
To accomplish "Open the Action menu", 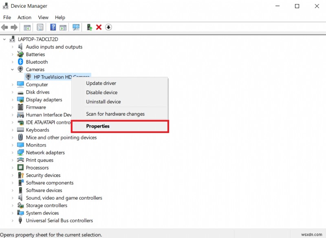I will (x=24, y=17).
